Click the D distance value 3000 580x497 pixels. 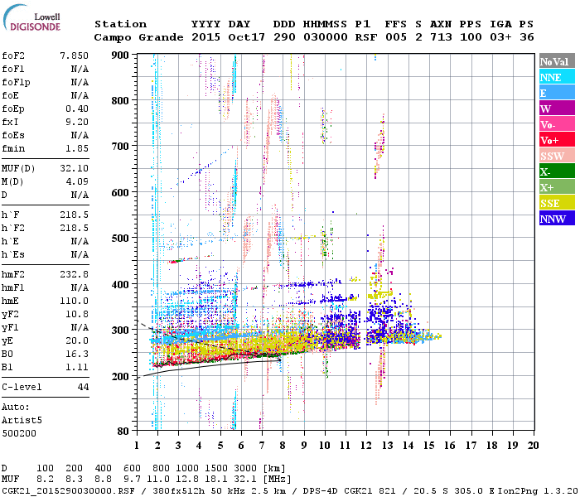(245, 469)
